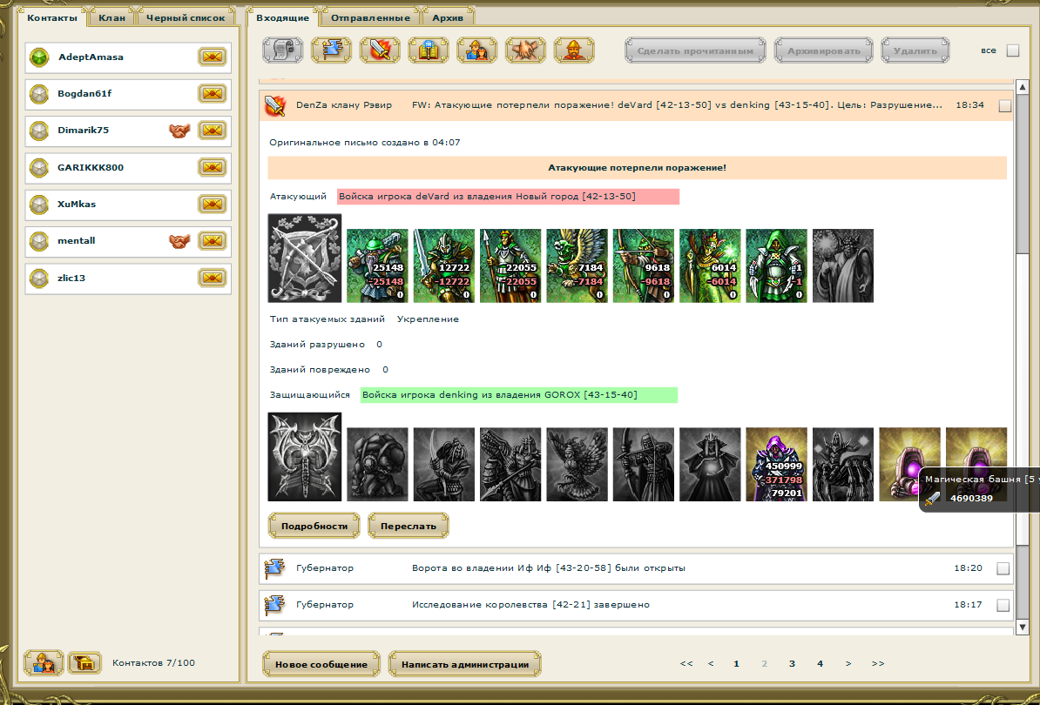Click the open book filter icon
The height and width of the screenshot is (705, 1040).
428,50
